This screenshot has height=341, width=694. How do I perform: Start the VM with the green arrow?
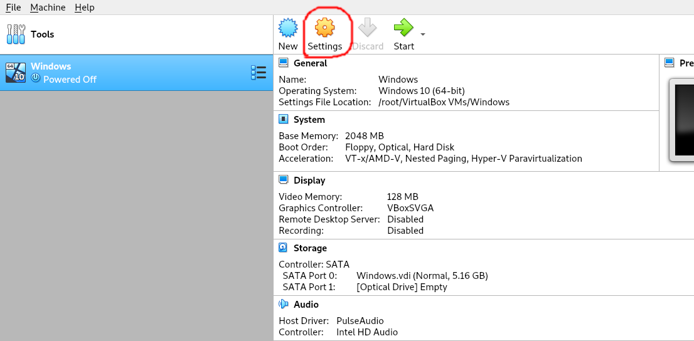[x=403, y=28]
